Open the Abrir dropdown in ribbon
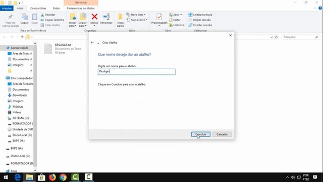The image size is (323, 182). (x=176, y=15)
